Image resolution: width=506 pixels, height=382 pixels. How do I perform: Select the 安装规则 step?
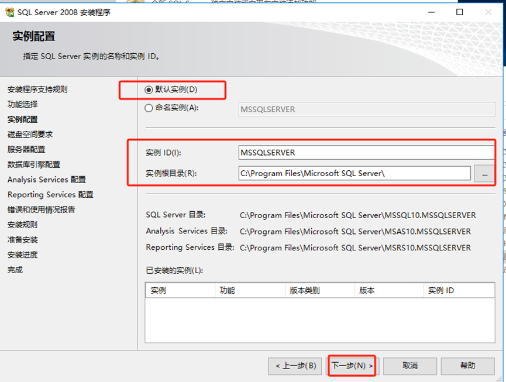23,225
